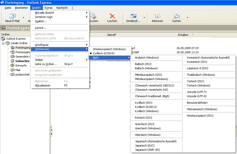This screenshot has height=154, width=237.
Task: Select Unicode (UTF-8) encoding
Action: tap(209, 96)
